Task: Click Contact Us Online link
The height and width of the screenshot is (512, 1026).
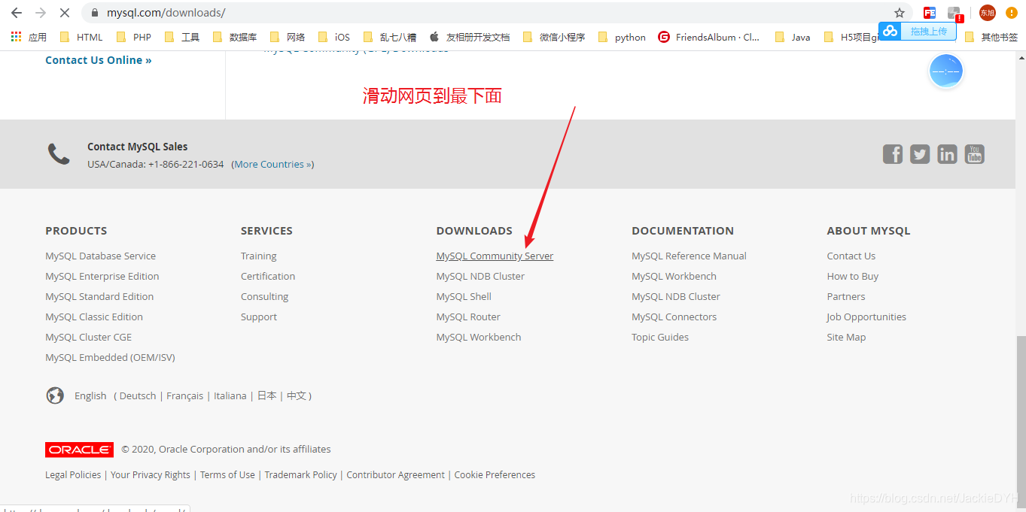Action: [x=99, y=60]
